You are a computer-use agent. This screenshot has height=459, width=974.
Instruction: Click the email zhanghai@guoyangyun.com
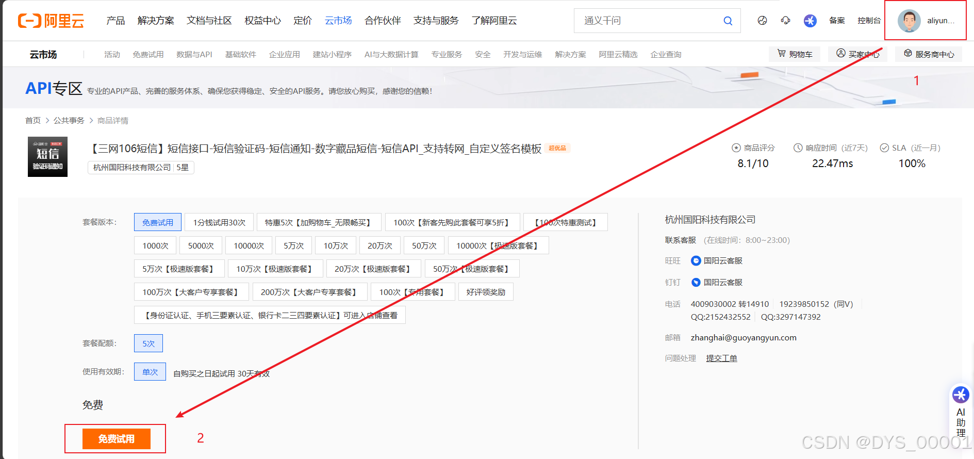[744, 337]
